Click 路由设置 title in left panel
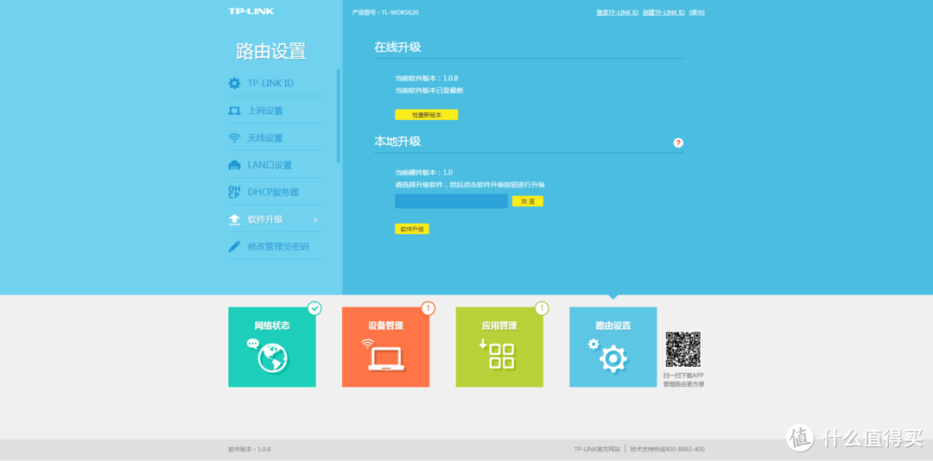 [271, 51]
